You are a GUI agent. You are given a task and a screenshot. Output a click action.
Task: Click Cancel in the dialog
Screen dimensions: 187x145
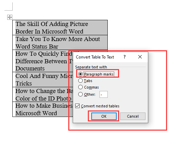coord(133,116)
